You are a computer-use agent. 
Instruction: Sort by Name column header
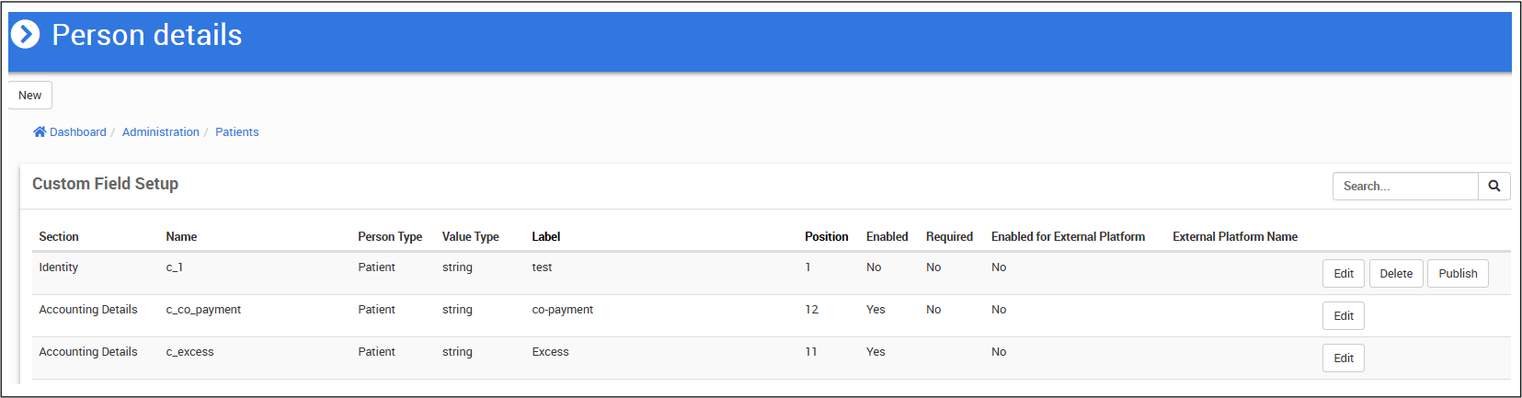point(181,237)
